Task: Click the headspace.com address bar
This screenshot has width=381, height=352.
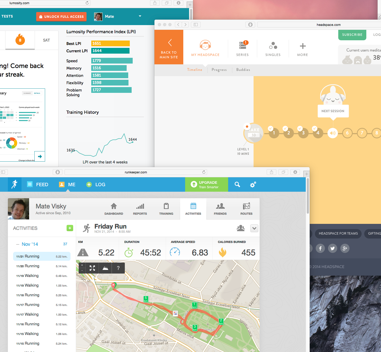Action: click(x=319, y=25)
